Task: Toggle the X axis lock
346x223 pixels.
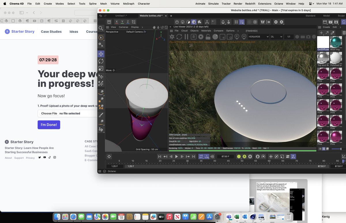Action: click(116, 22)
